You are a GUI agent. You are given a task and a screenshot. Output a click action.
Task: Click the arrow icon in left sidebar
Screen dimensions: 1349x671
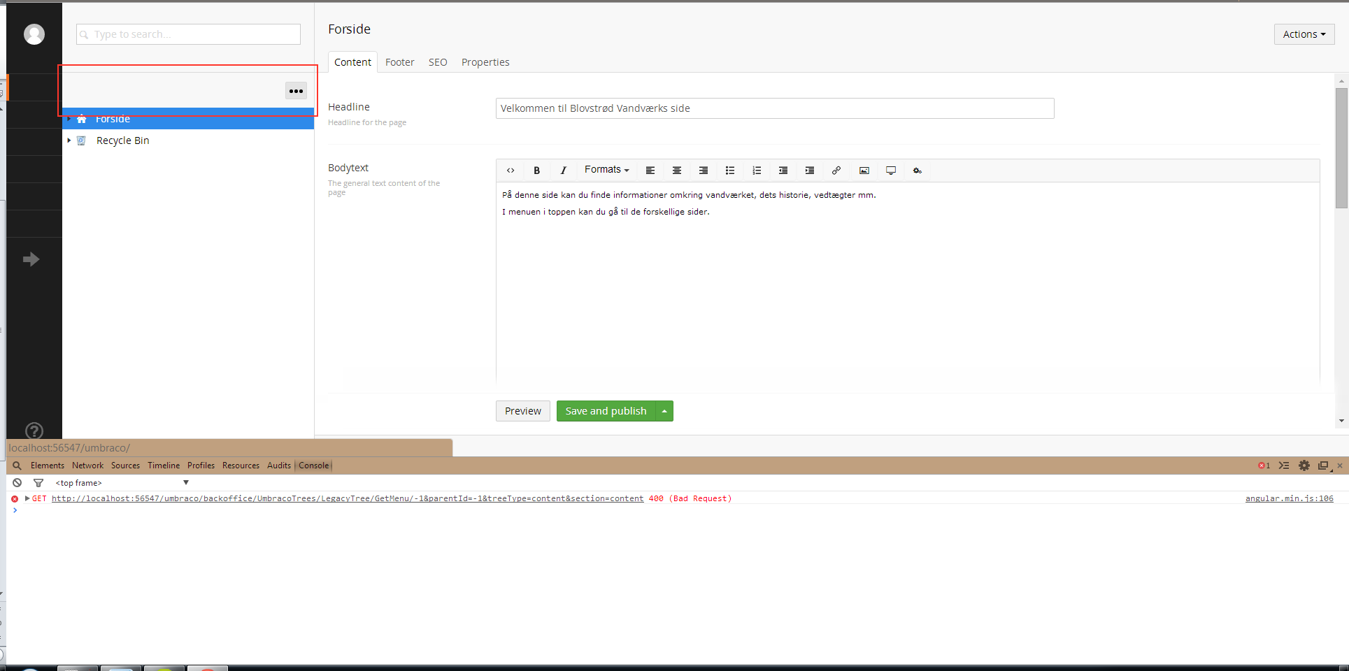tap(31, 259)
